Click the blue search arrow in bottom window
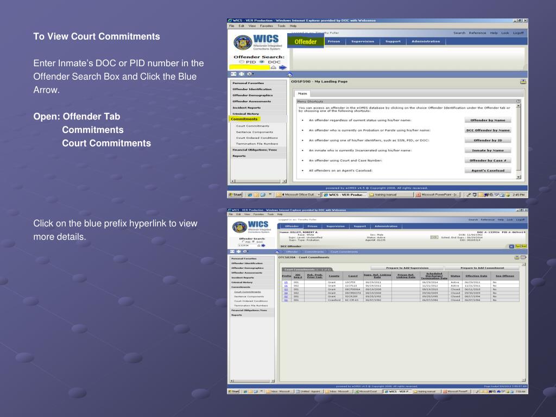556x417 pixels. coord(263,245)
